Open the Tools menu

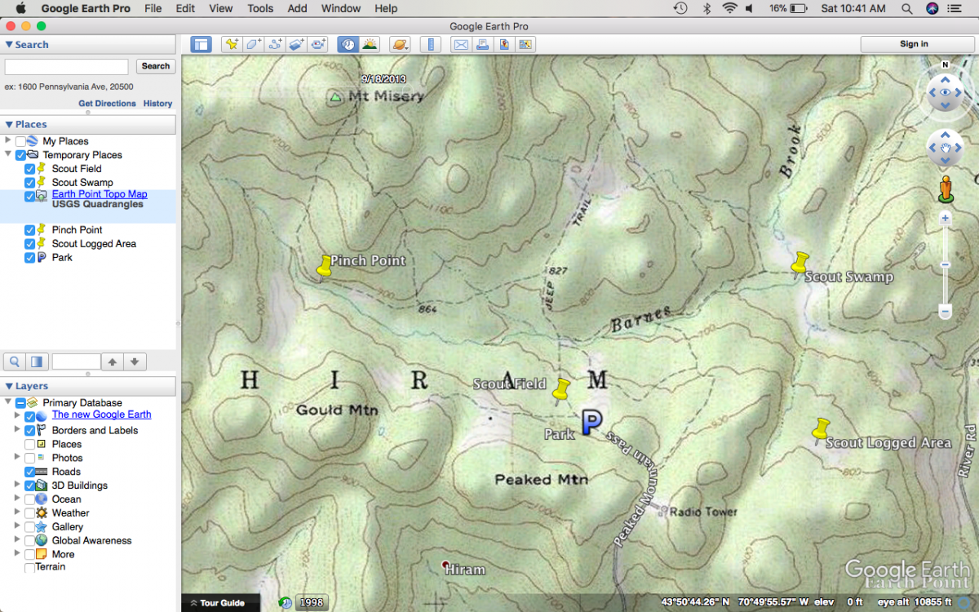[x=260, y=8]
